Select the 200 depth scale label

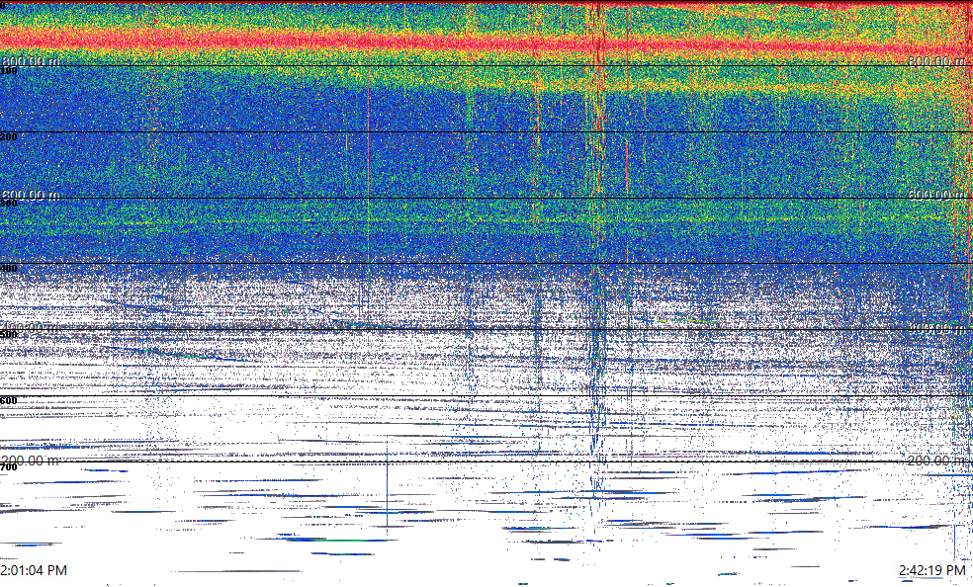pos(9,137)
